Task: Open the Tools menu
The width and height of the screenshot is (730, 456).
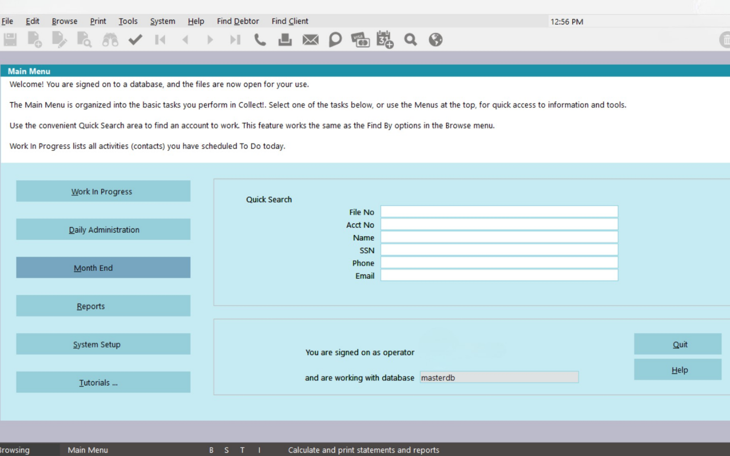Action: point(128,21)
